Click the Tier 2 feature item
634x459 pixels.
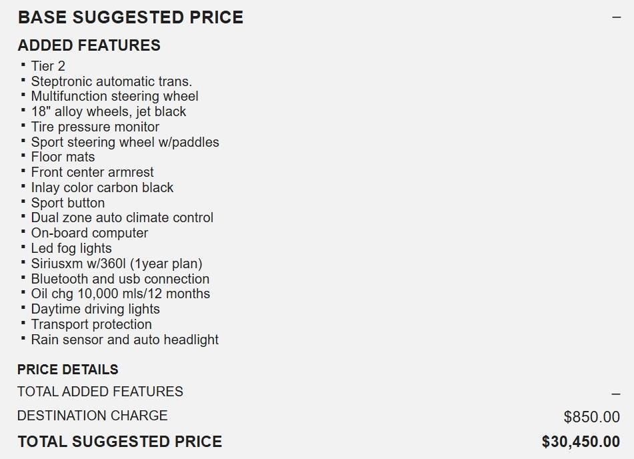(x=48, y=66)
